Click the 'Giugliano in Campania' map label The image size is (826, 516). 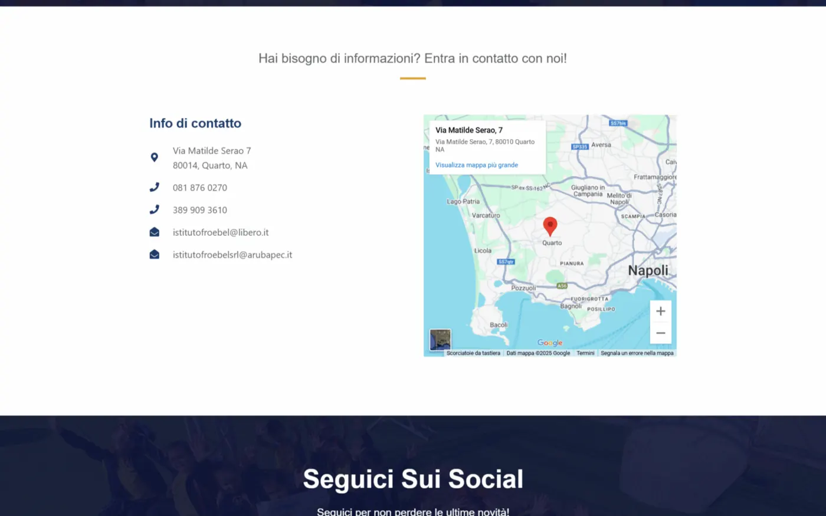coord(588,191)
